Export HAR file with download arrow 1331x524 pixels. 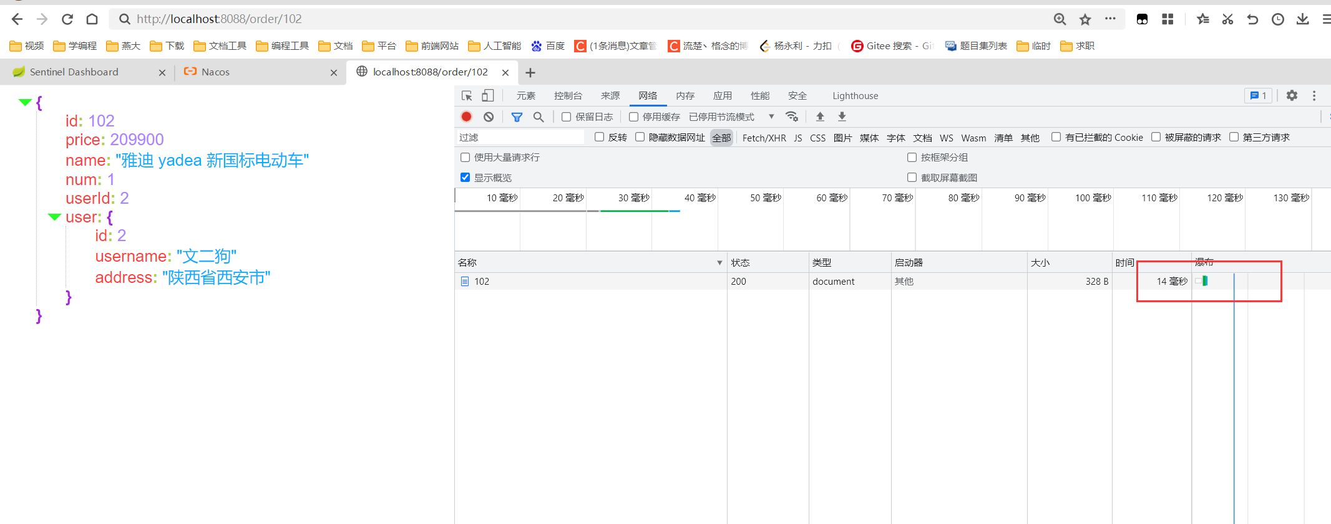pyautogui.click(x=842, y=117)
